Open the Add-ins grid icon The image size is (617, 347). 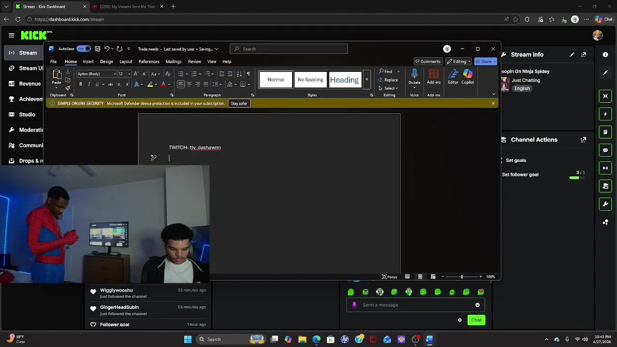point(434,74)
